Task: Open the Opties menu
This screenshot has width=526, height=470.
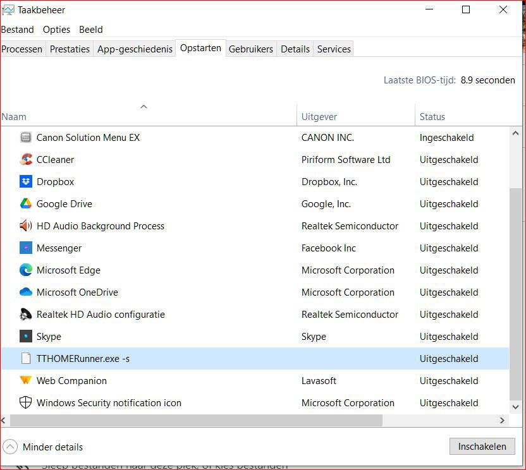Action: [x=56, y=30]
